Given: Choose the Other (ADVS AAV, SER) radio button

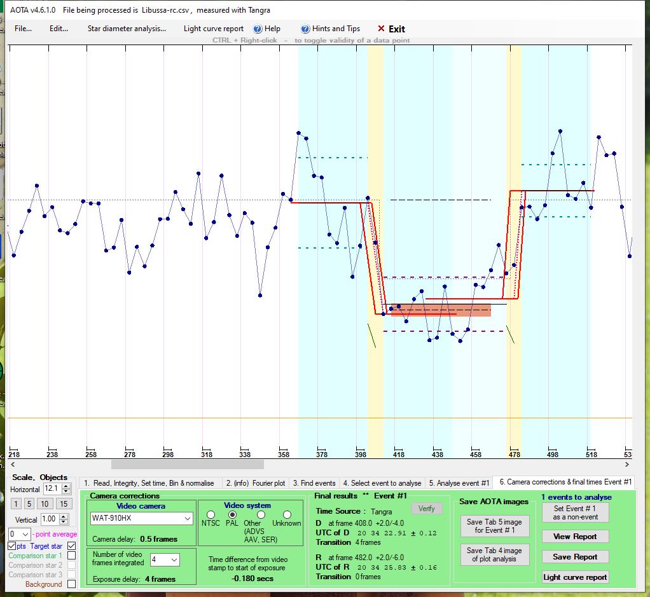Looking at the screenshot, I should click(261, 514).
